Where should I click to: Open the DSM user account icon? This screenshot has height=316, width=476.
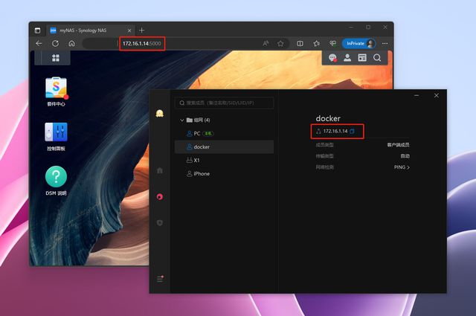347,58
